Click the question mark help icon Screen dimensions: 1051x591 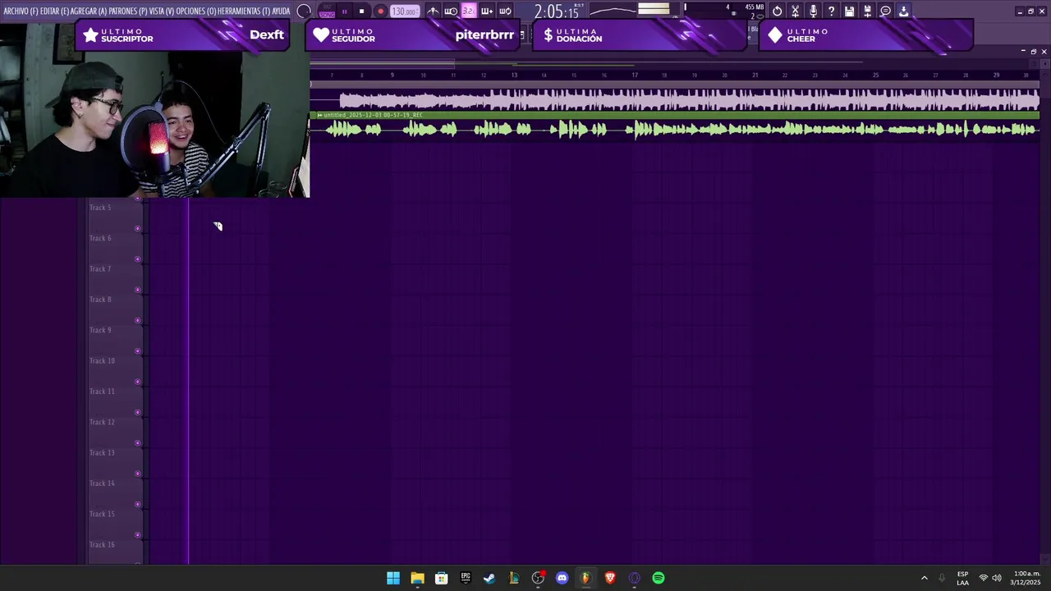point(831,11)
